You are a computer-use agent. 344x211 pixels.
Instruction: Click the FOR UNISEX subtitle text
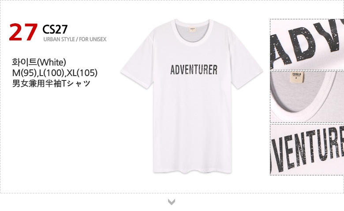click(93, 39)
